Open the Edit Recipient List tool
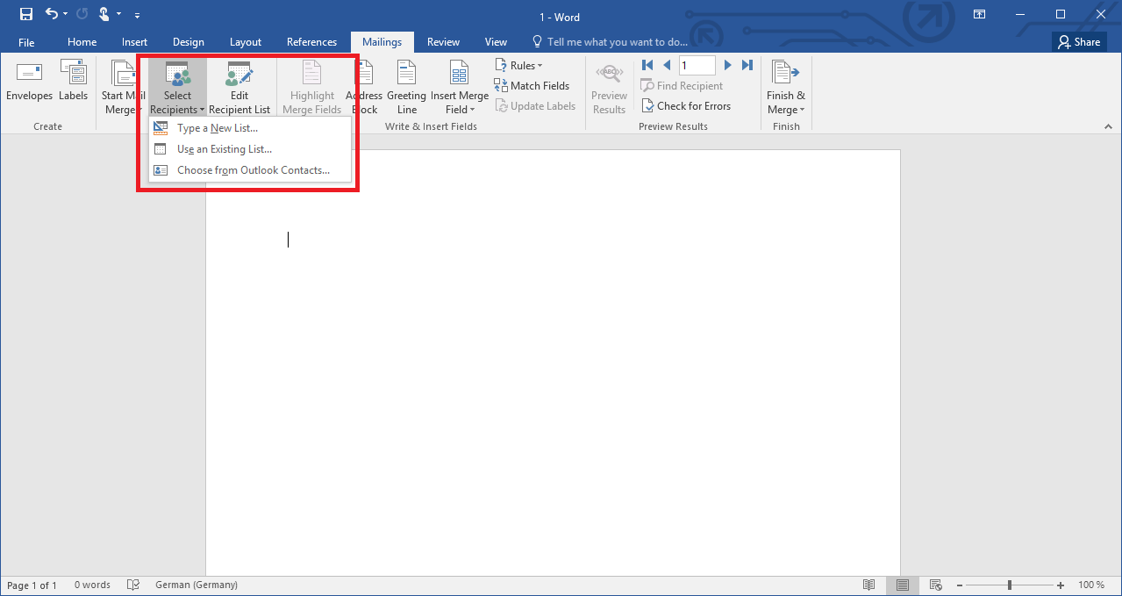1122x596 pixels. coord(239,83)
